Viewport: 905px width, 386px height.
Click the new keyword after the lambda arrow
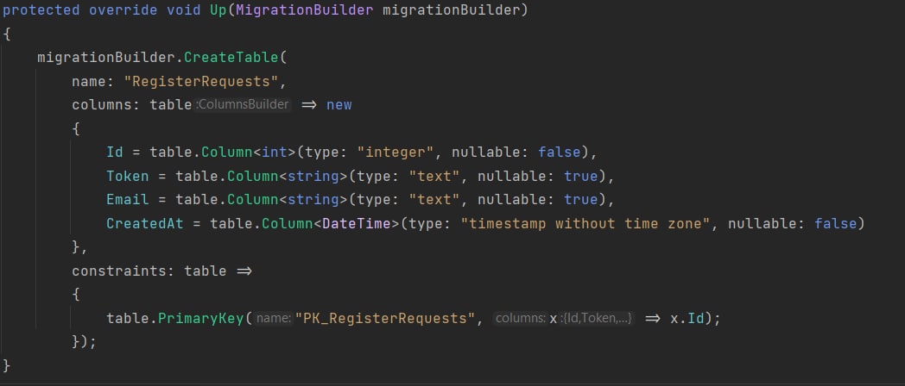click(x=339, y=105)
